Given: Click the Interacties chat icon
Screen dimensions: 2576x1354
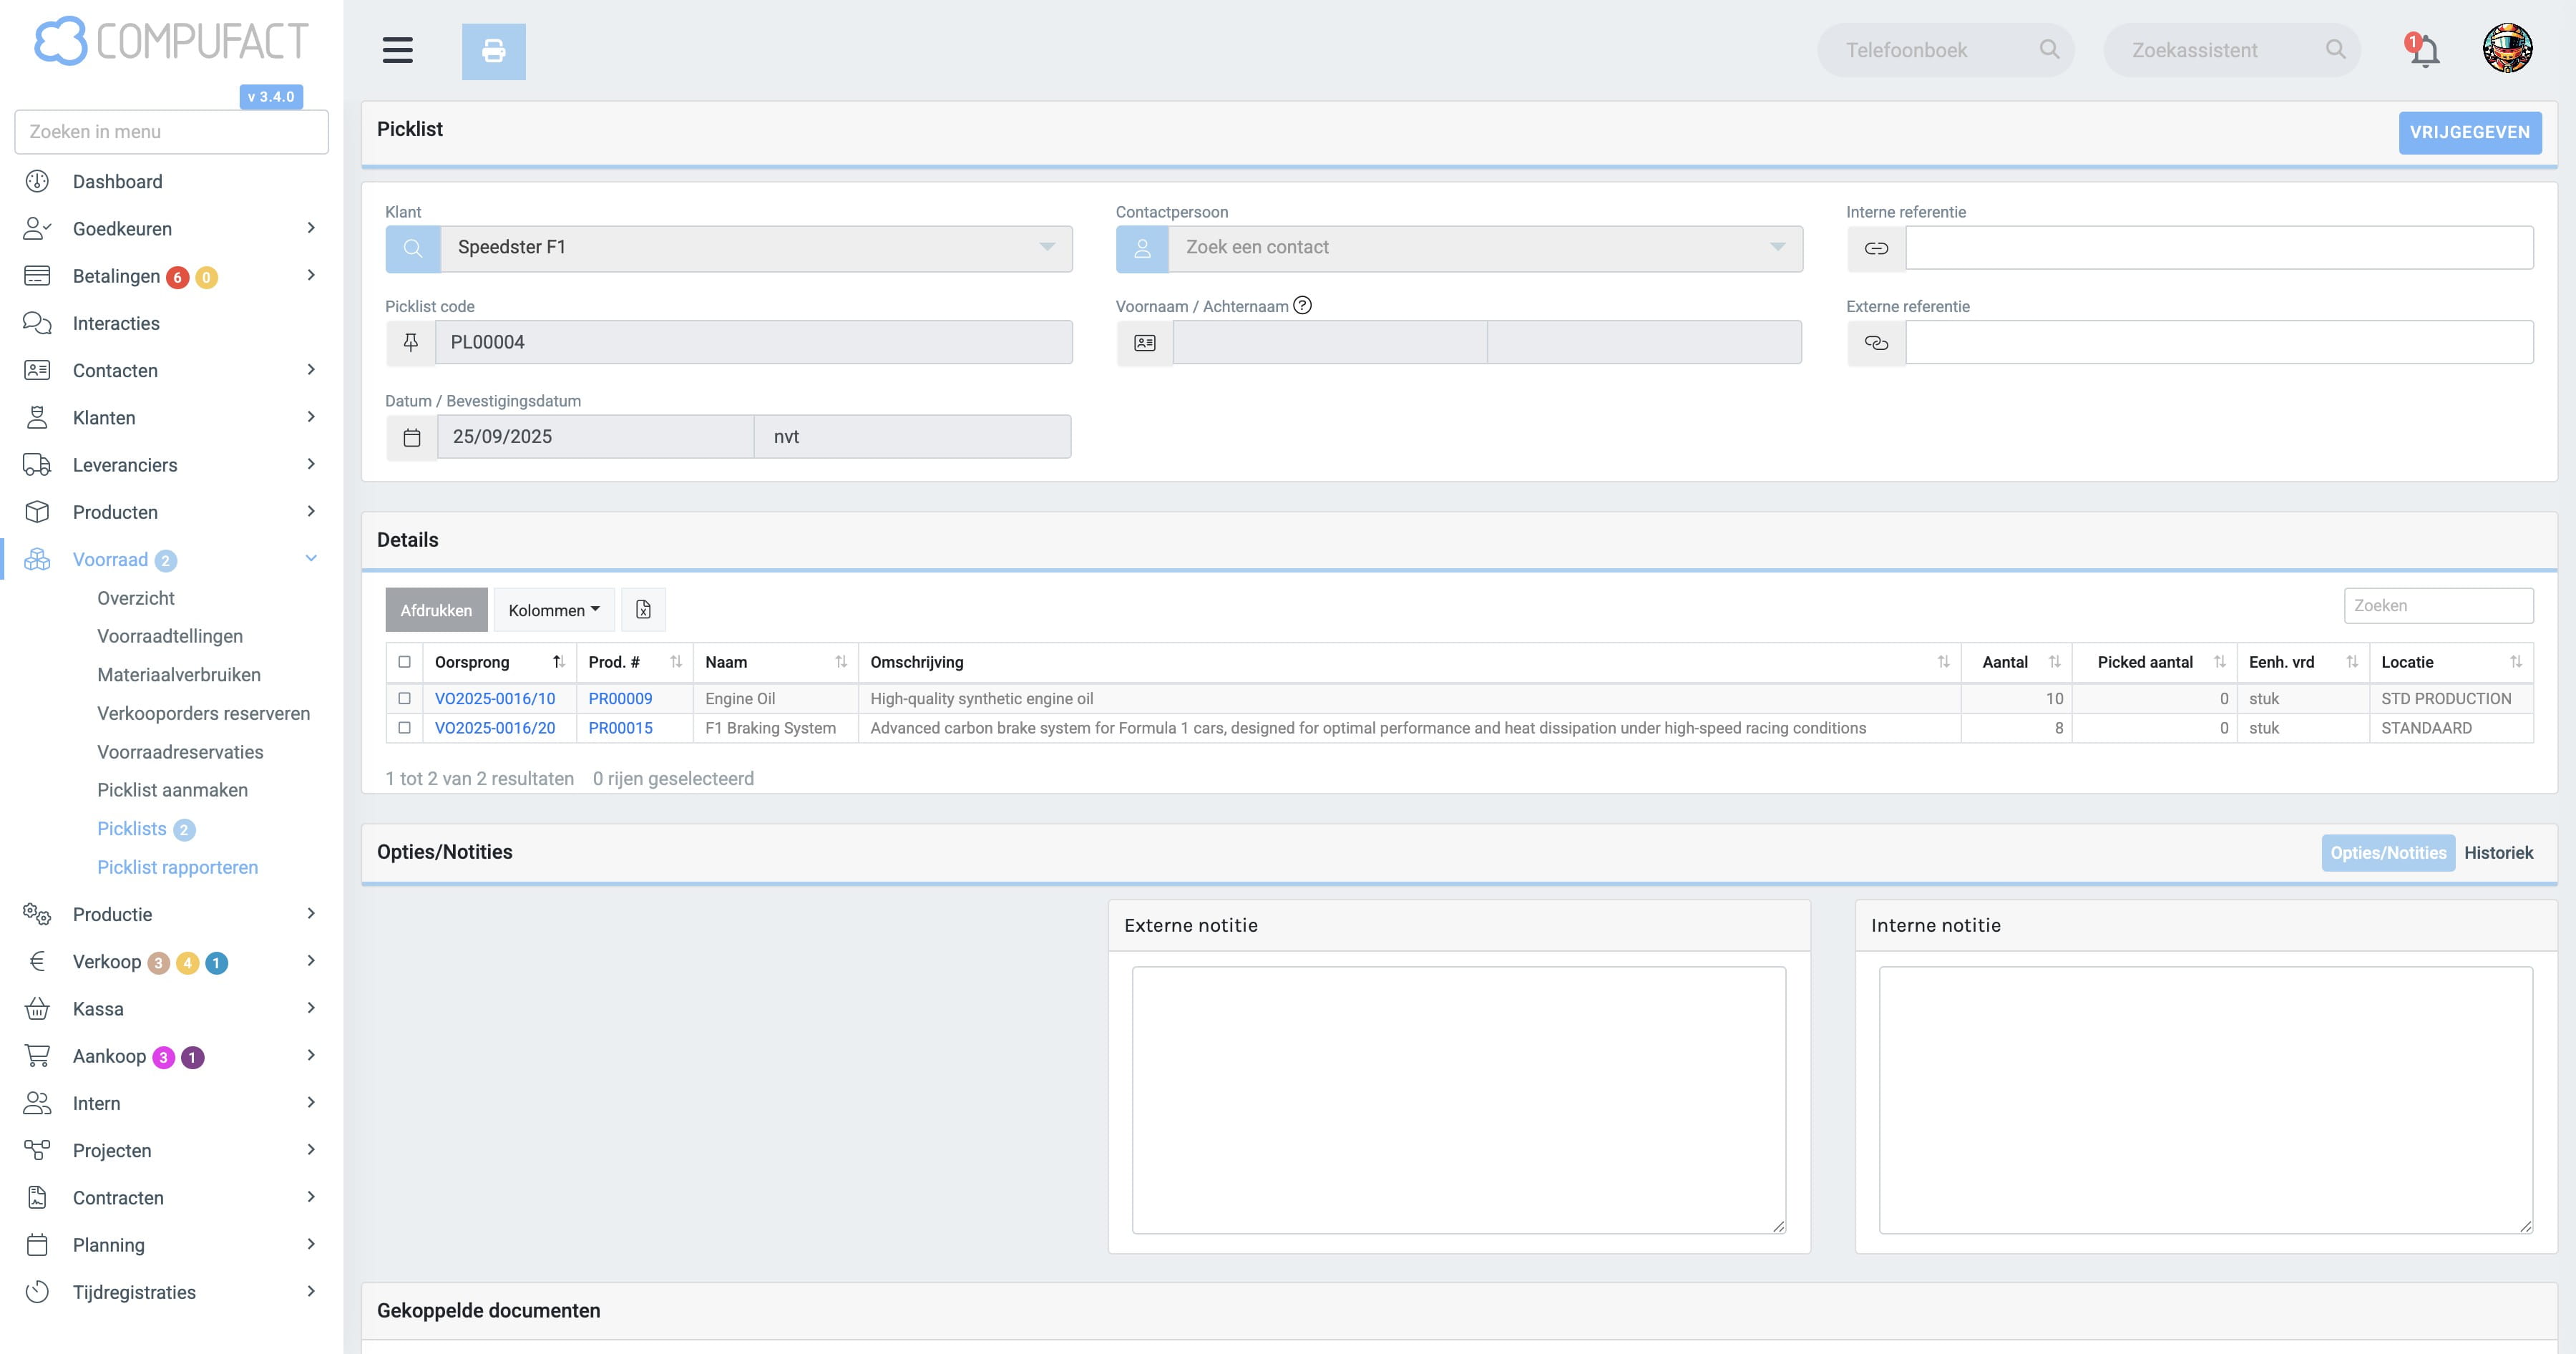Looking at the screenshot, I should 37,323.
